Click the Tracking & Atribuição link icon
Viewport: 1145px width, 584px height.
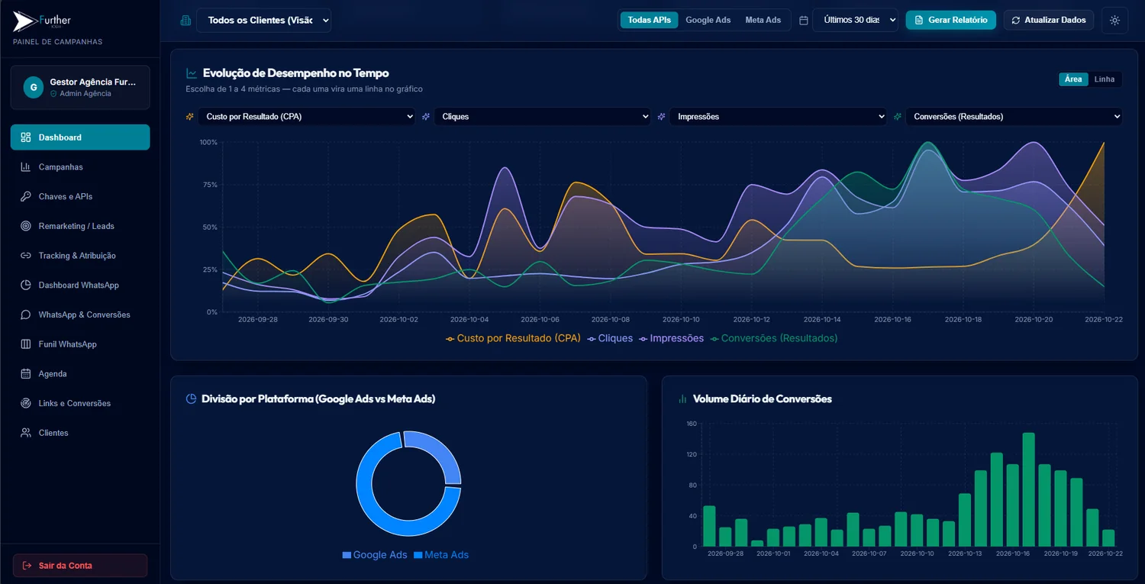tap(25, 256)
